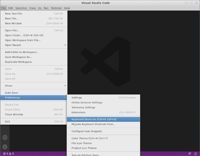The height and width of the screenshot is (156, 200).
Task: Close the Visual Studio Code window
Action: pyautogui.click(x=196, y=3)
